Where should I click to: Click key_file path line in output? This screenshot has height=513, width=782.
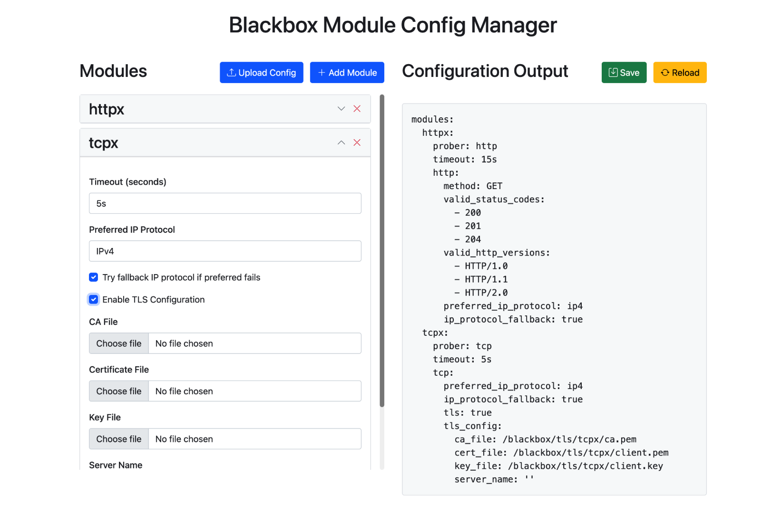pos(558,466)
